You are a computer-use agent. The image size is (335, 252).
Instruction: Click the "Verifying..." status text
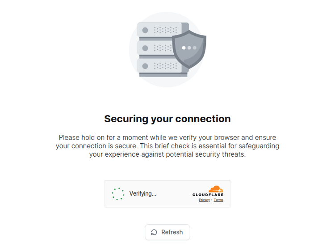[x=142, y=194]
